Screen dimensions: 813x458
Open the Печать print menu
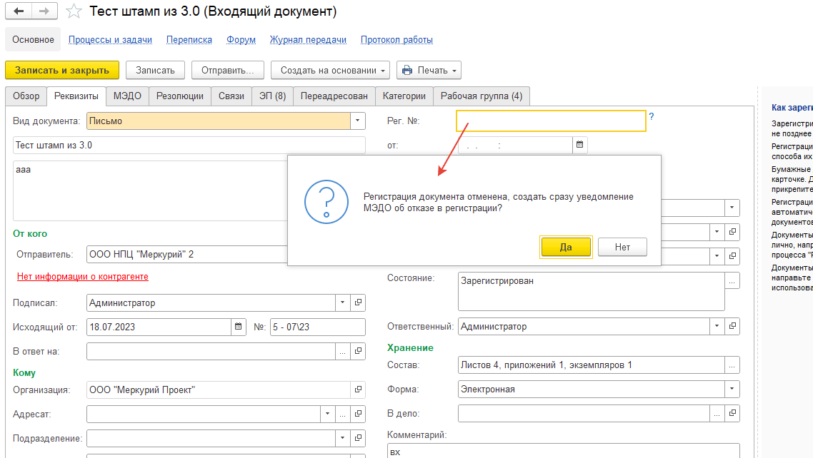pyautogui.click(x=429, y=70)
